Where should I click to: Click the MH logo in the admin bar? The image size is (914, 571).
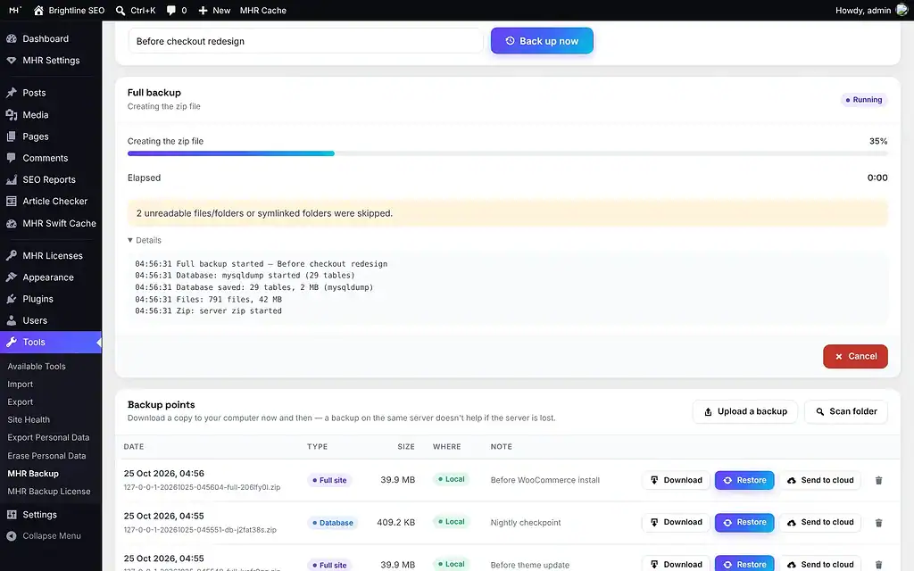pyautogui.click(x=14, y=10)
